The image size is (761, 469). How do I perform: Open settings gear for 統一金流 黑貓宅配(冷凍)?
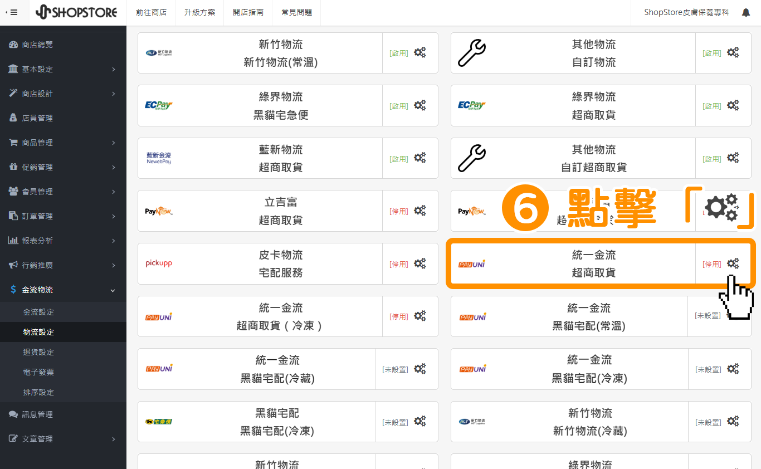733,369
